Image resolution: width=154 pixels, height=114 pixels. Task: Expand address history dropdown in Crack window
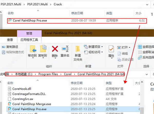tap(147, 5)
